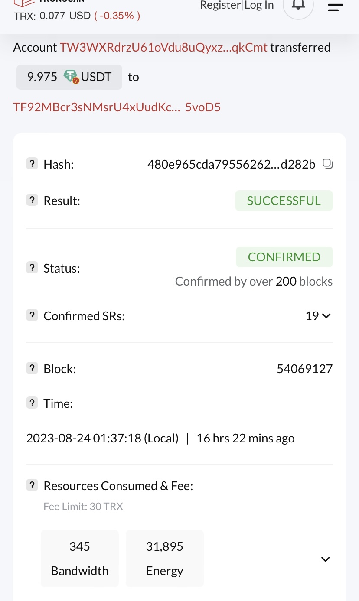This screenshot has height=601, width=359.
Task: Open sender address TW3WXRdrzU61oVdu8uQyxz
Action: tap(163, 48)
